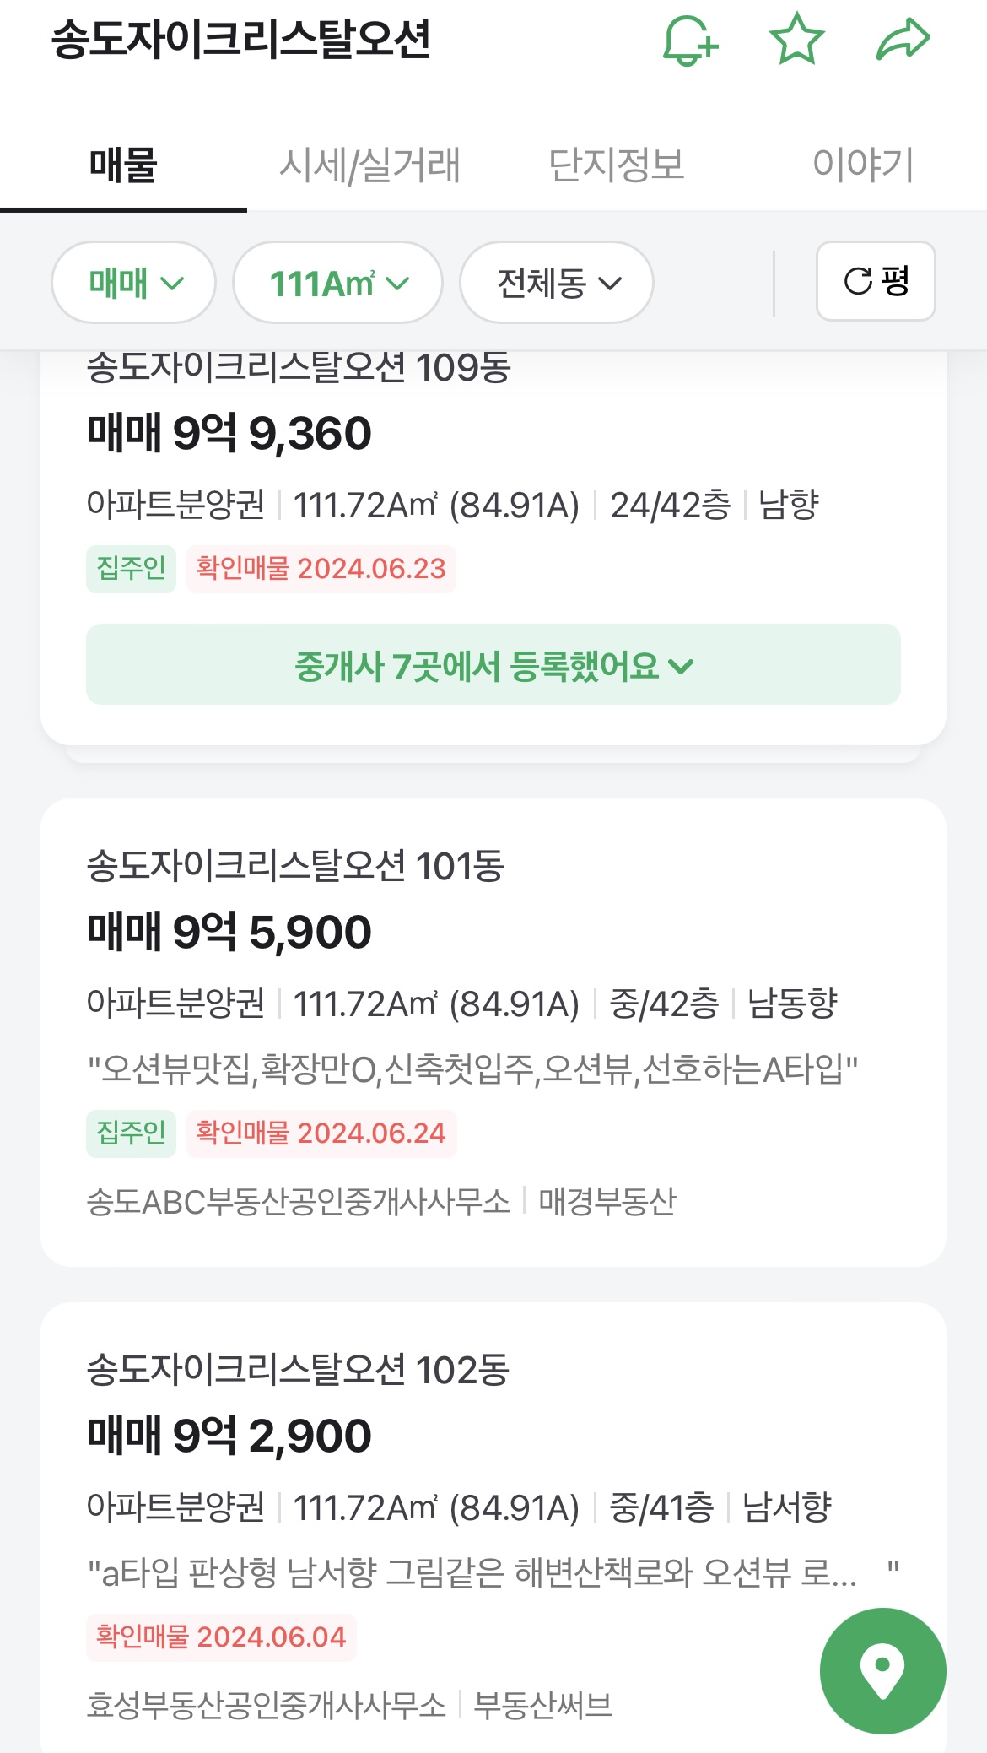The height and width of the screenshot is (1753, 987).
Task: Tap the share arrow icon
Action: tap(903, 40)
